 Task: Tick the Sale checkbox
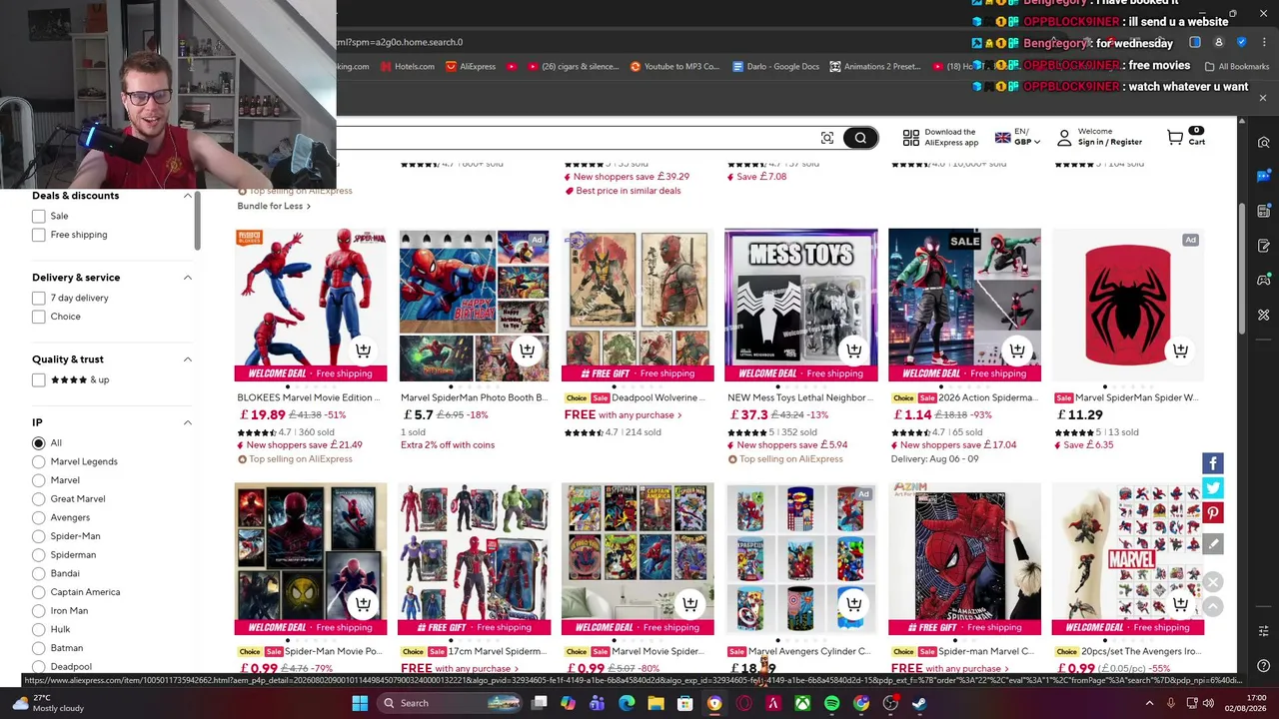tap(39, 216)
